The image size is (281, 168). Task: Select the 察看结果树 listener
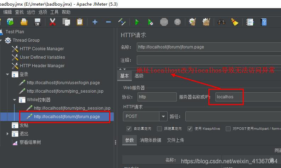[30, 142]
